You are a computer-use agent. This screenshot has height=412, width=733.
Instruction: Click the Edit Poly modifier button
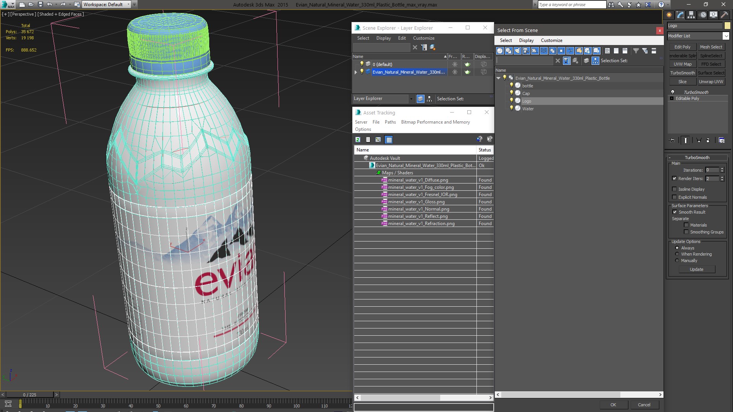coord(682,47)
